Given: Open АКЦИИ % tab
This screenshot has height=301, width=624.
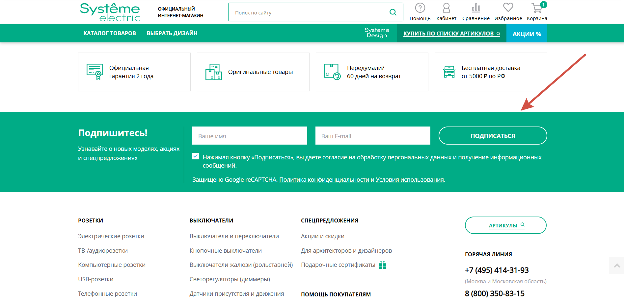Looking at the screenshot, I should [x=527, y=34].
